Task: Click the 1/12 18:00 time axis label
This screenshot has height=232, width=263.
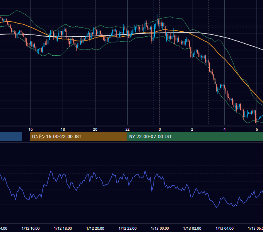Action: [63, 228]
